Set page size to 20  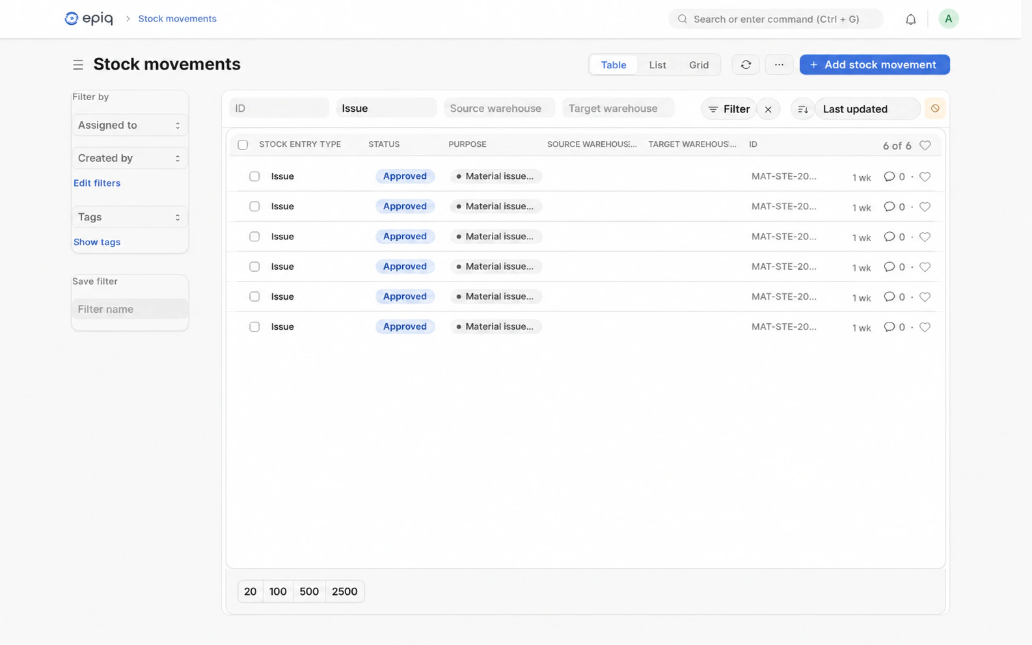click(x=251, y=592)
